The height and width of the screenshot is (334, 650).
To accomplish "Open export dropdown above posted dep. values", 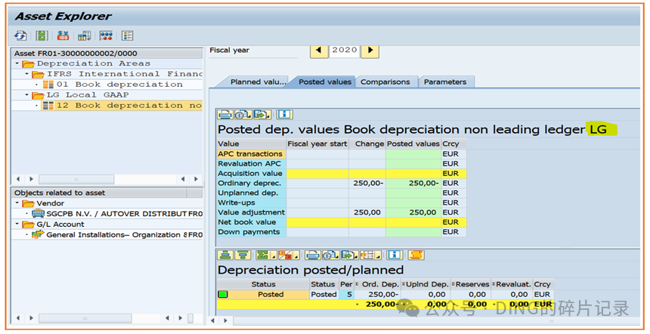I will [262, 114].
